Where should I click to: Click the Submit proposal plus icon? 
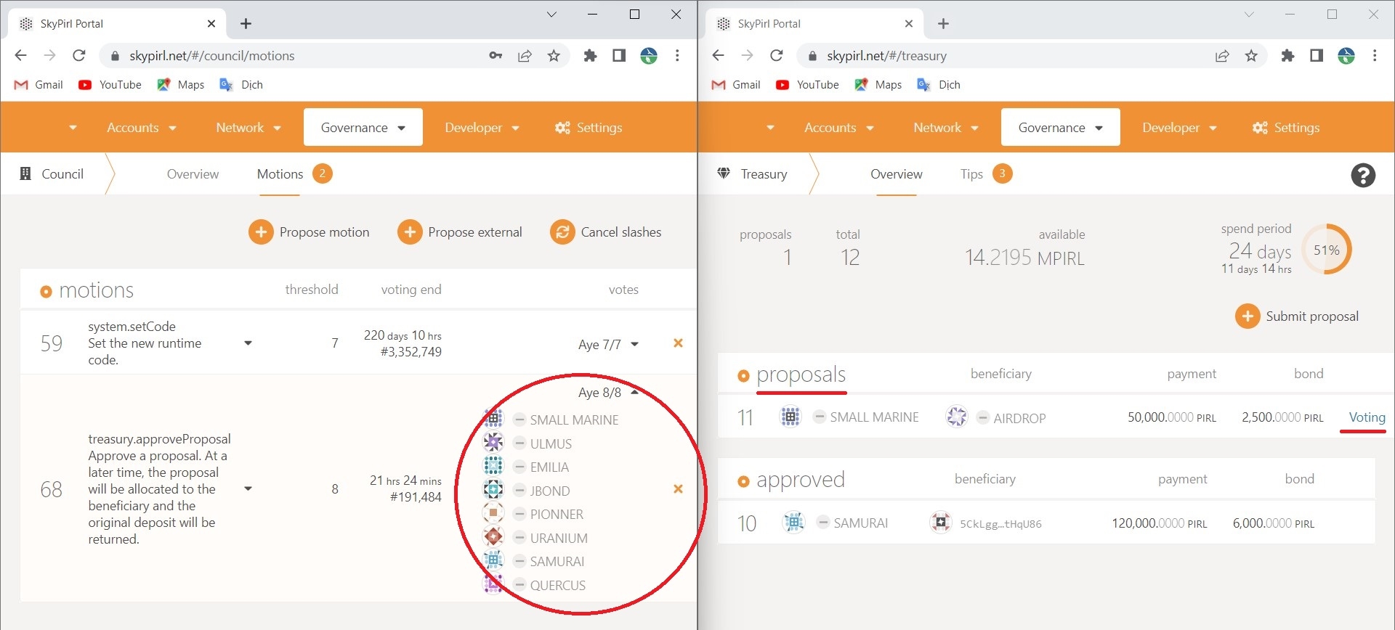[1247, 316]
